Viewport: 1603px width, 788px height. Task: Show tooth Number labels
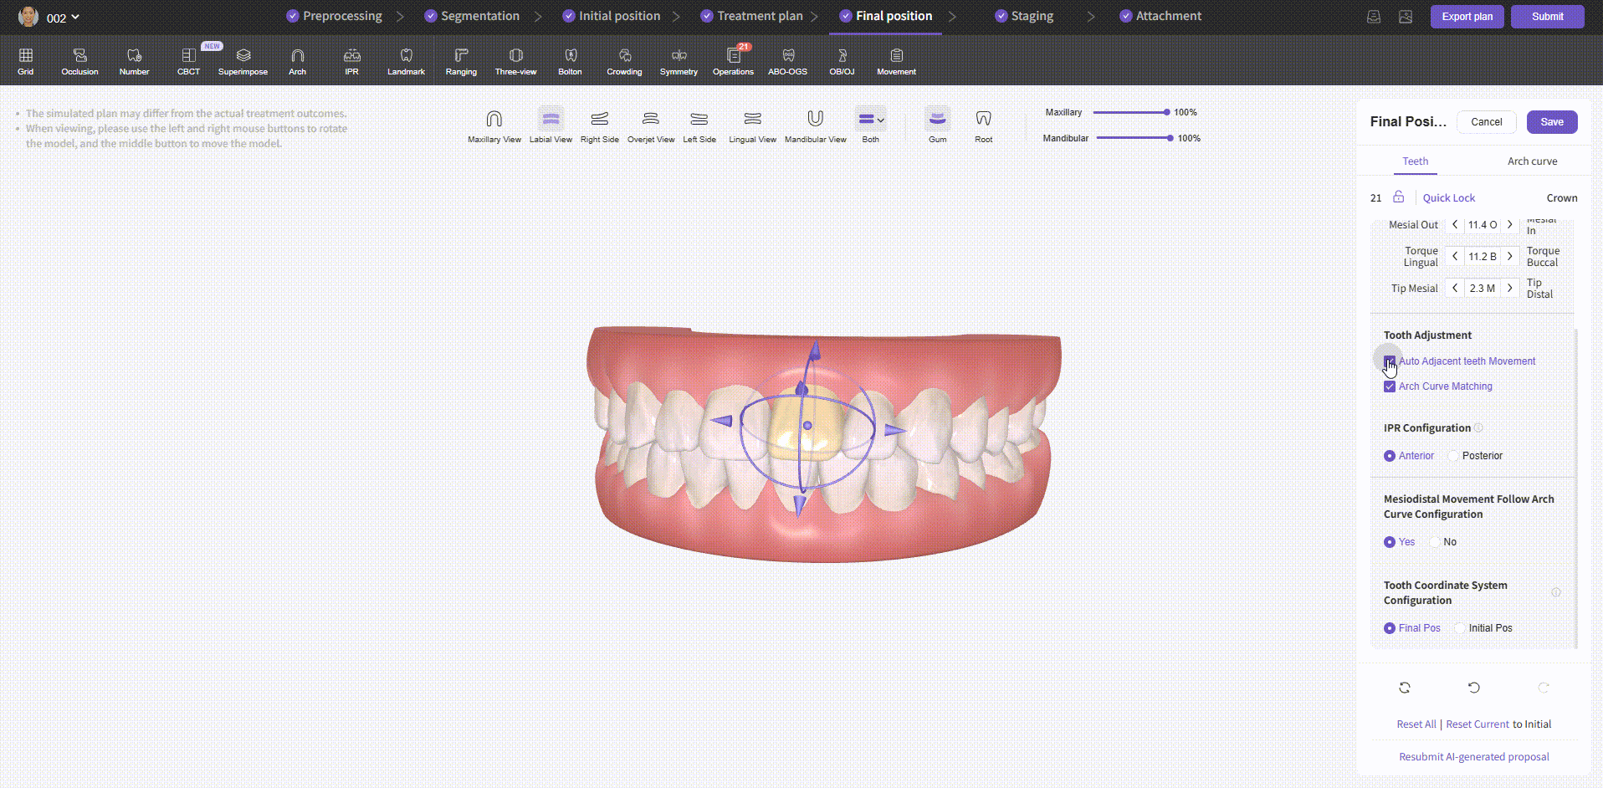(x=134, y=61)
